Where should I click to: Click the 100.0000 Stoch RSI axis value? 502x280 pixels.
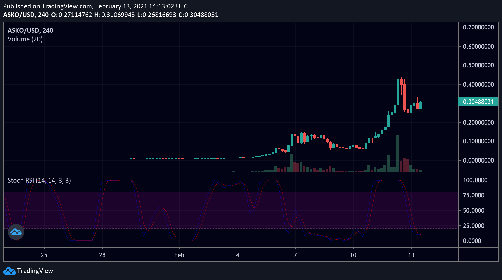(x=475, y=180)
